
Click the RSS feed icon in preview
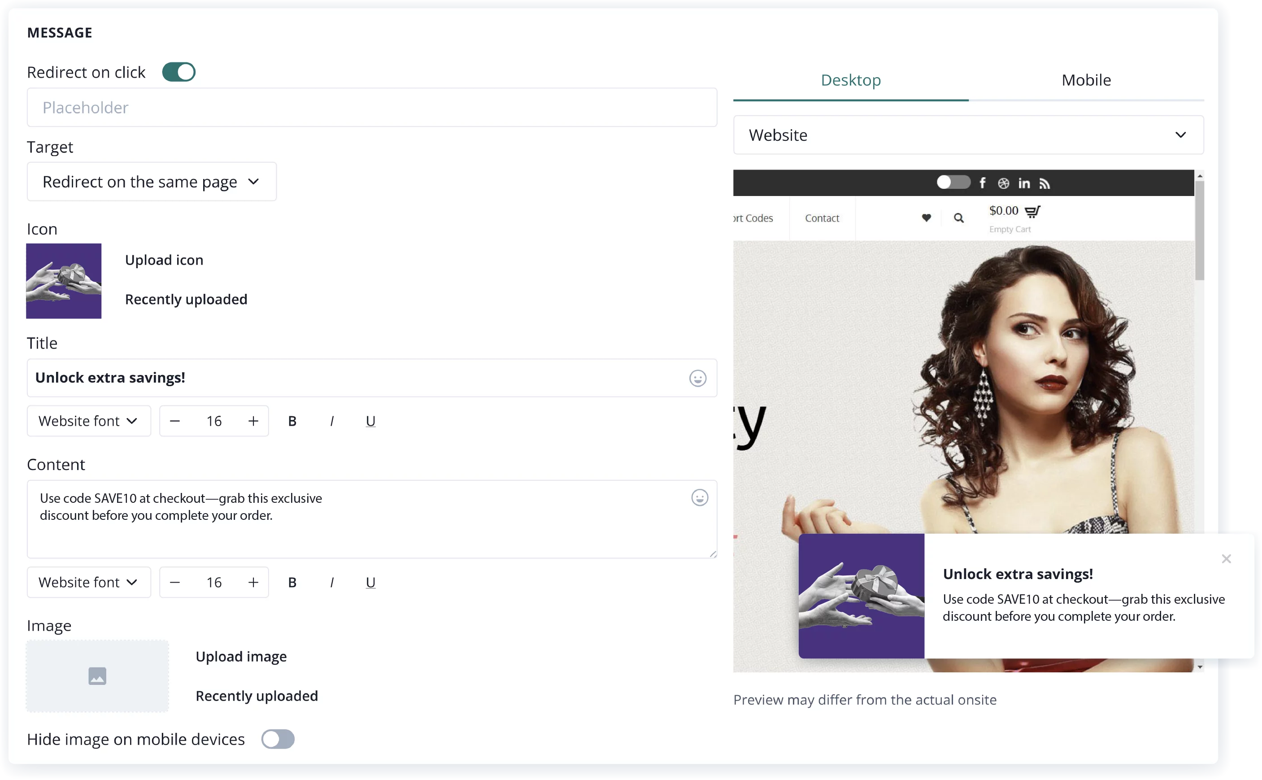coord(1044,183)
